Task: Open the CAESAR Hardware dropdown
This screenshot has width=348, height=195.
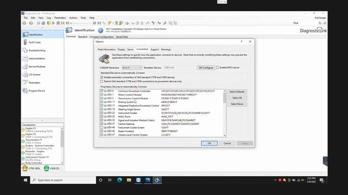Action: [132, 67]
